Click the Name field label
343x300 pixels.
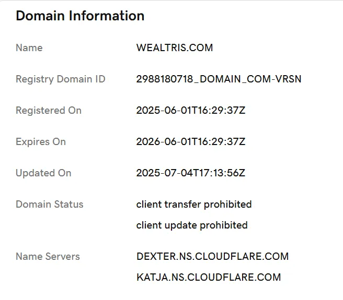[x=29, y=48]
